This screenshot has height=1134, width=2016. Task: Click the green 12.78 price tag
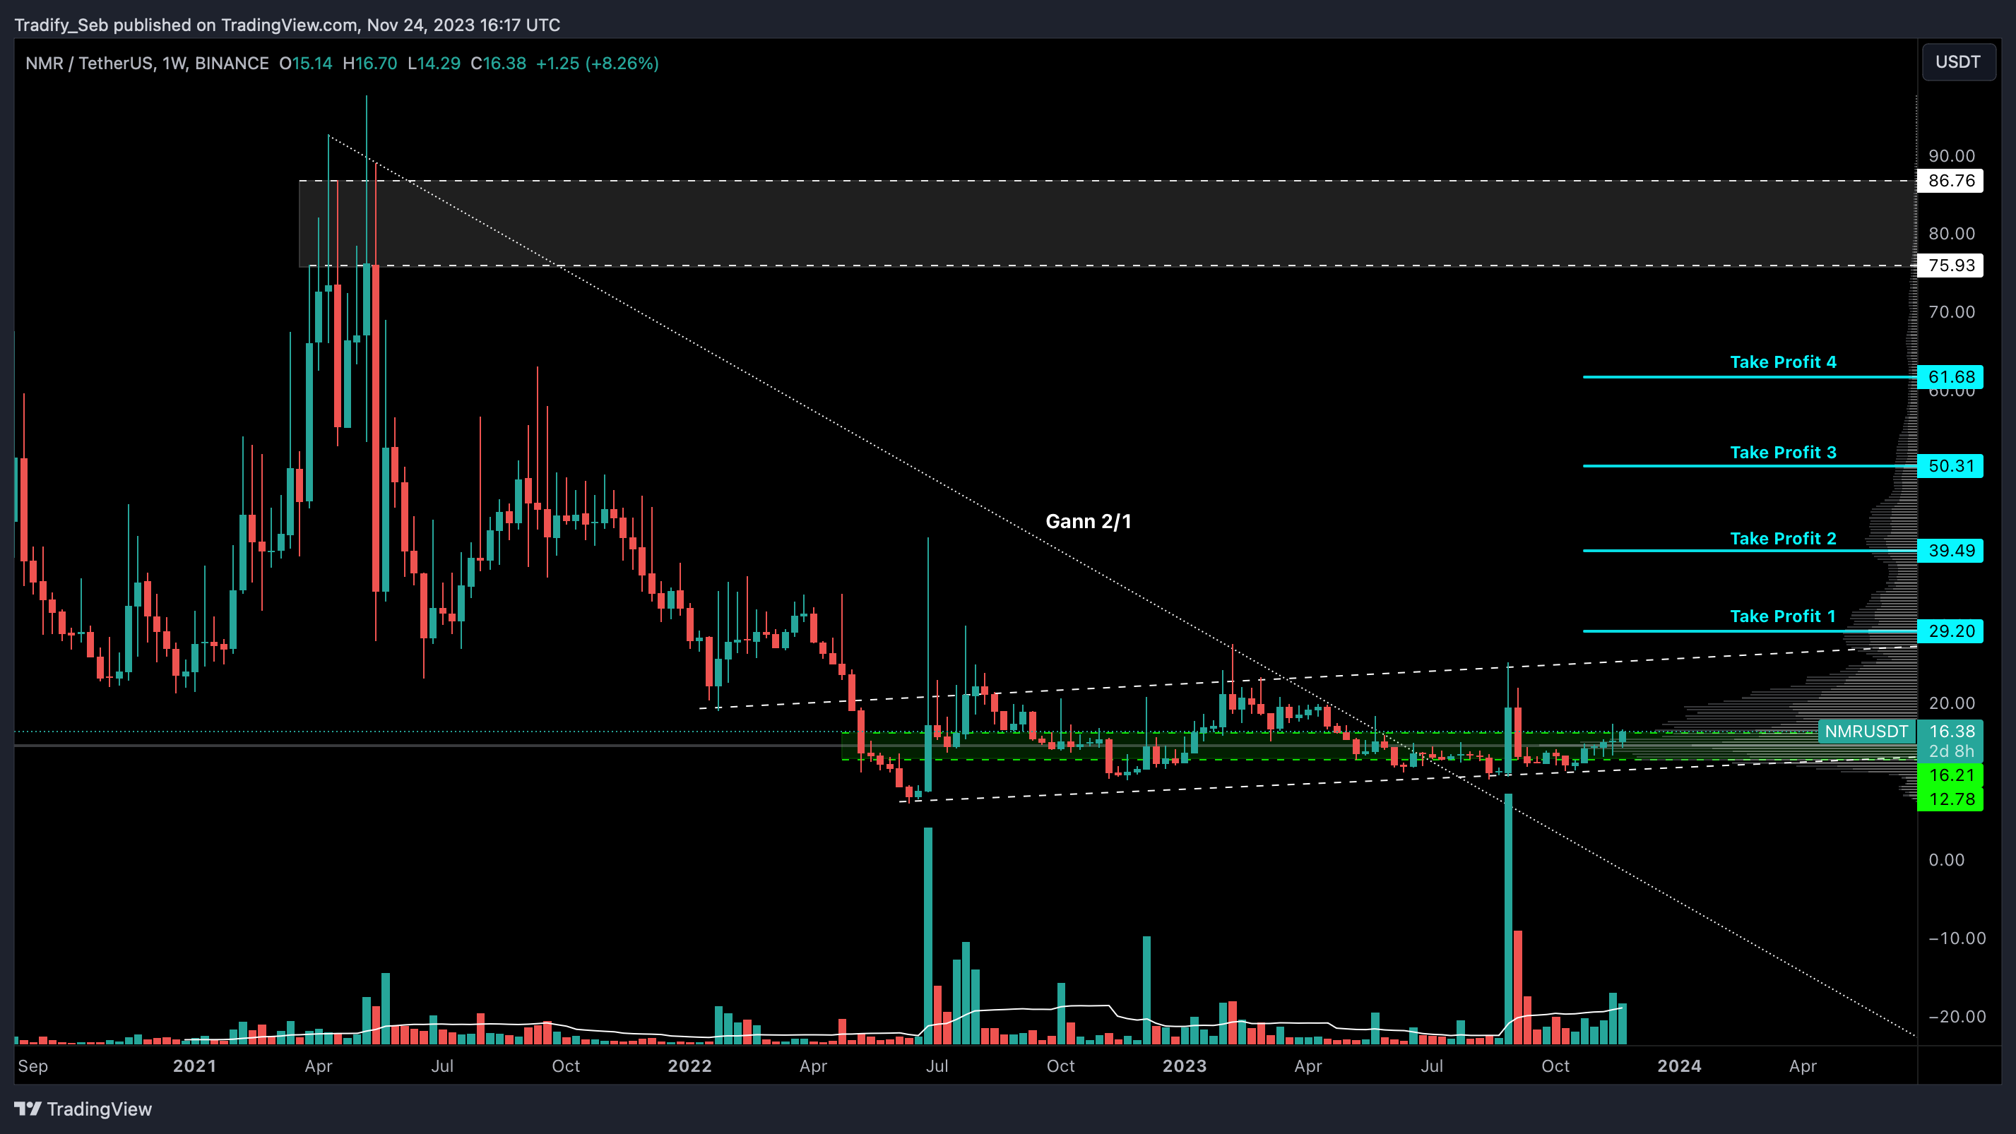pyautogui.click(x=1950, y=799)
